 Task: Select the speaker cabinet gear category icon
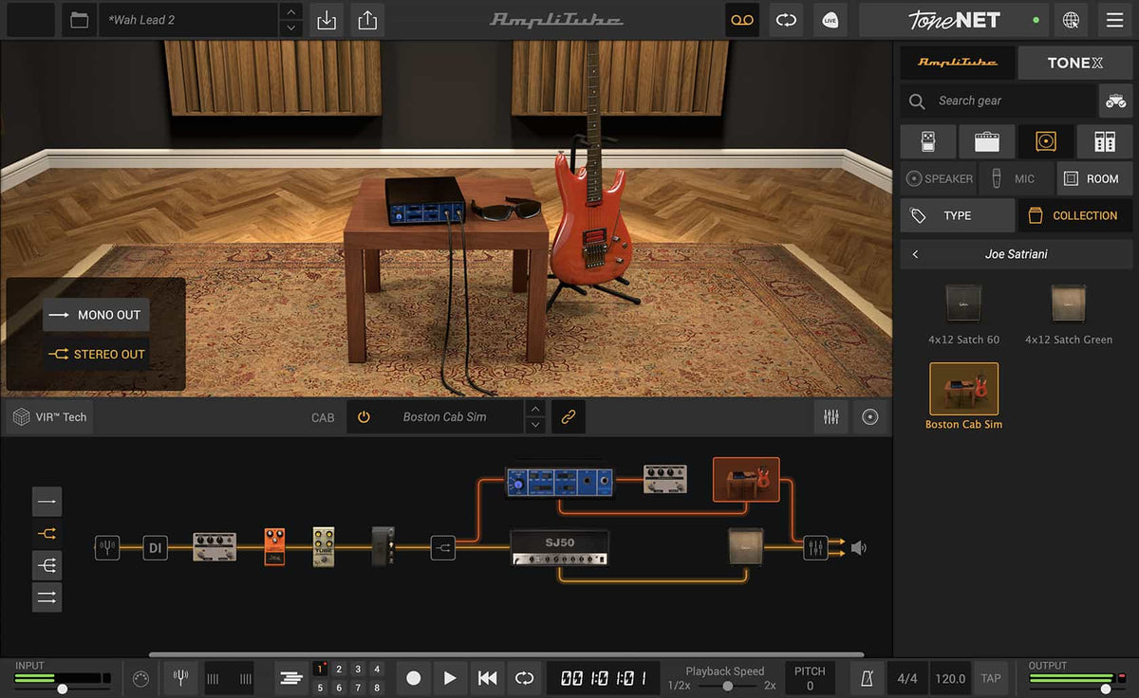coord(1046,141)
